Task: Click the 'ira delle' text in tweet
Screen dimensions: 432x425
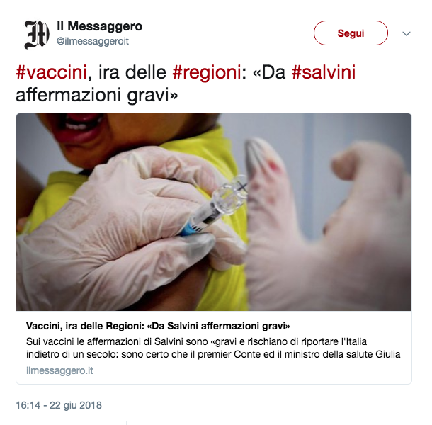Action: click(132, 72)
